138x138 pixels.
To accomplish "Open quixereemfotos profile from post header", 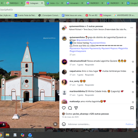I will [77, 26].
